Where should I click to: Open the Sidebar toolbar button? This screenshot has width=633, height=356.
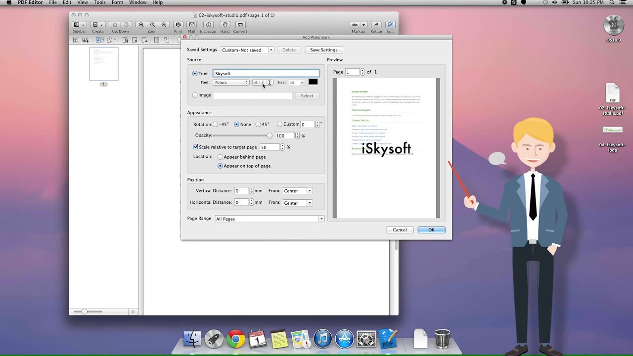click(x=79, y=25)
